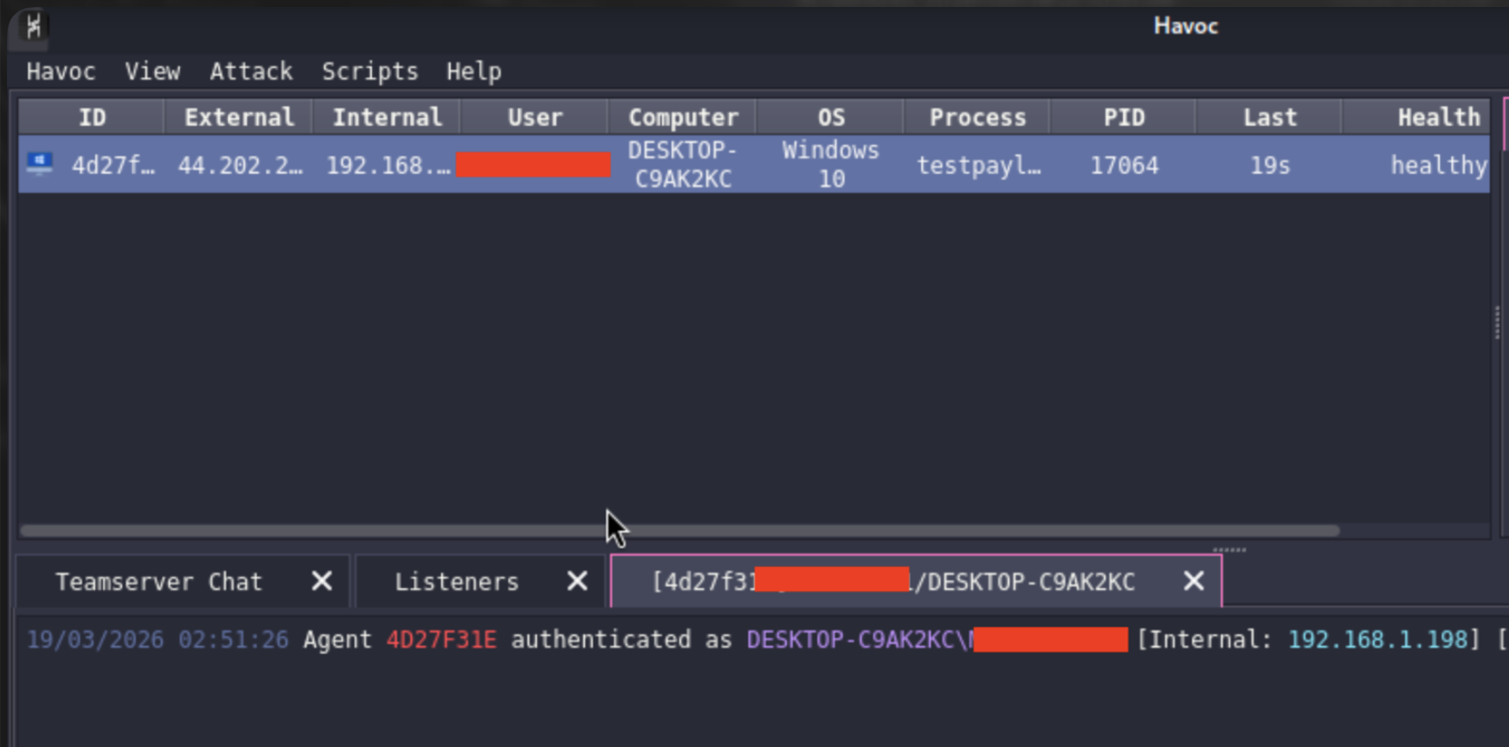Image resolution: width=1509 pixels, height=747 pixels.
Task: Close the Listeners tab
Action: 576,581
